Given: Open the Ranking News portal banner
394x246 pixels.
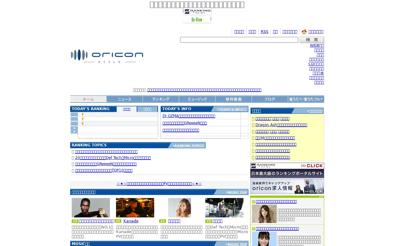Looking at the screenshot, I should (x=287, y=170).
